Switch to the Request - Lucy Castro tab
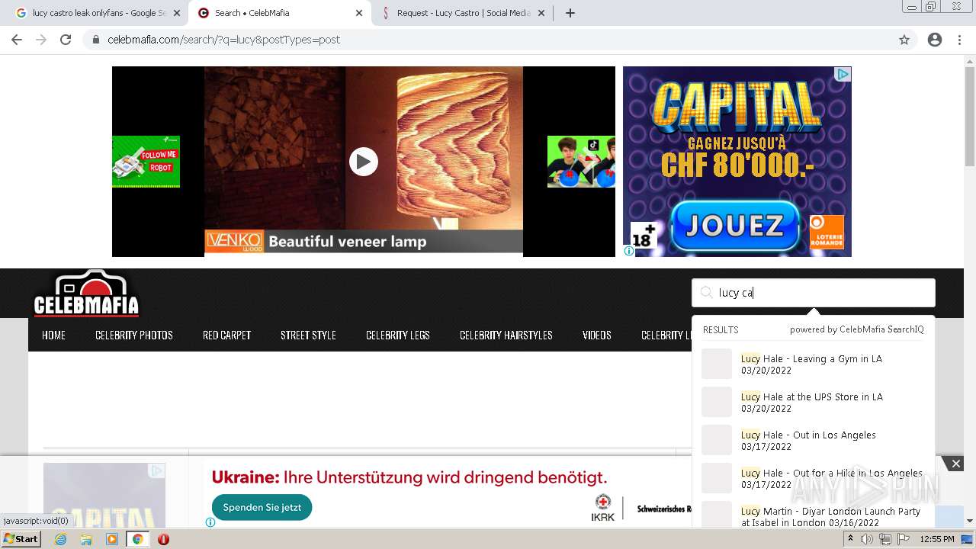Screen dimensions: 976x549 (x=464, y=13)
